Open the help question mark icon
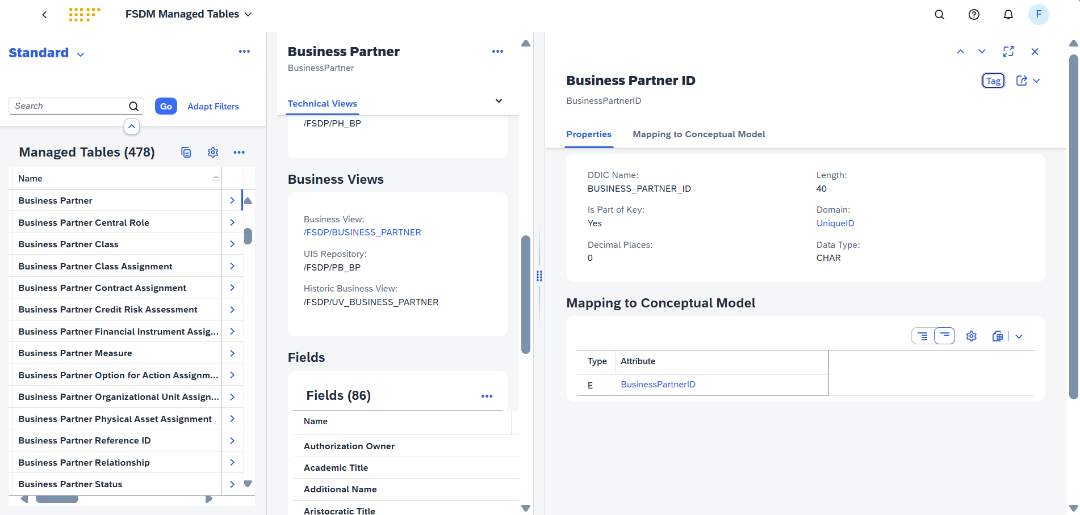 coord(974,15)
